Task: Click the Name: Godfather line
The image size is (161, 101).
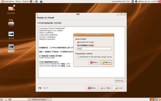Action: pos(46,33)
